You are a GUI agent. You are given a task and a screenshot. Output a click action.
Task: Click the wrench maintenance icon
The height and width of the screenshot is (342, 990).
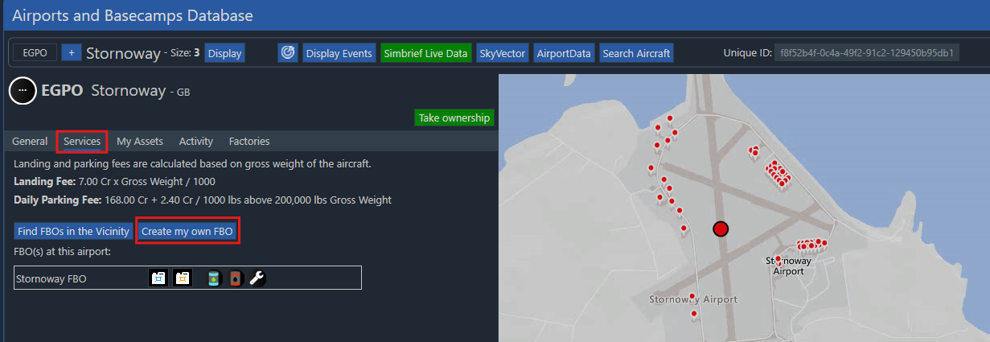tap(257, 278)
